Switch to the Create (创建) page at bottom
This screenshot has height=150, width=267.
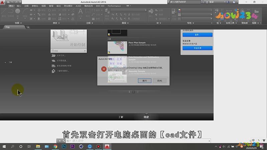coord(146,117)
